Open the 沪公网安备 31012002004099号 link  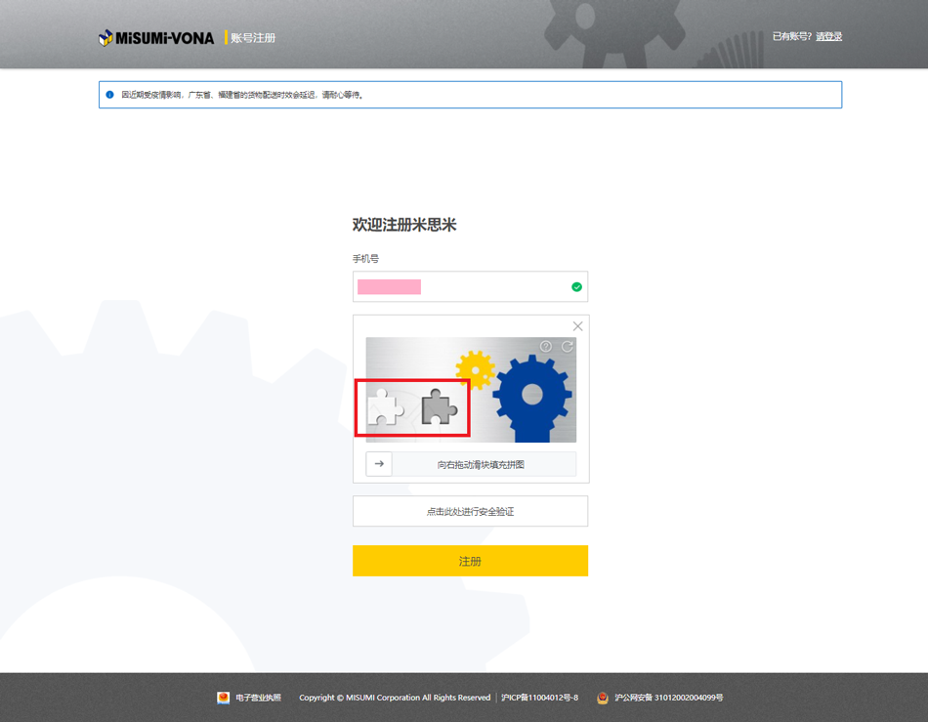(669, 698)
